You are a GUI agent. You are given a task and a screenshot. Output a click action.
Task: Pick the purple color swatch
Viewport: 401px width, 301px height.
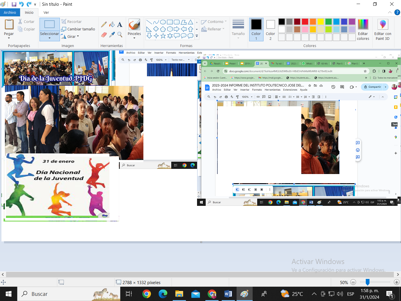coord(352,22)
